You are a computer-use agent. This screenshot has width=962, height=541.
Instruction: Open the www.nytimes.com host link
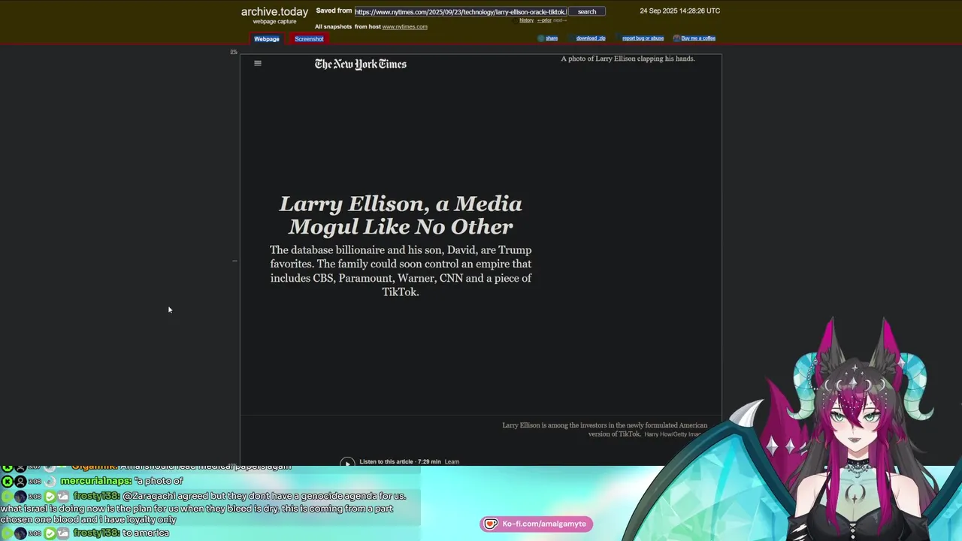(x=404, y=27)
